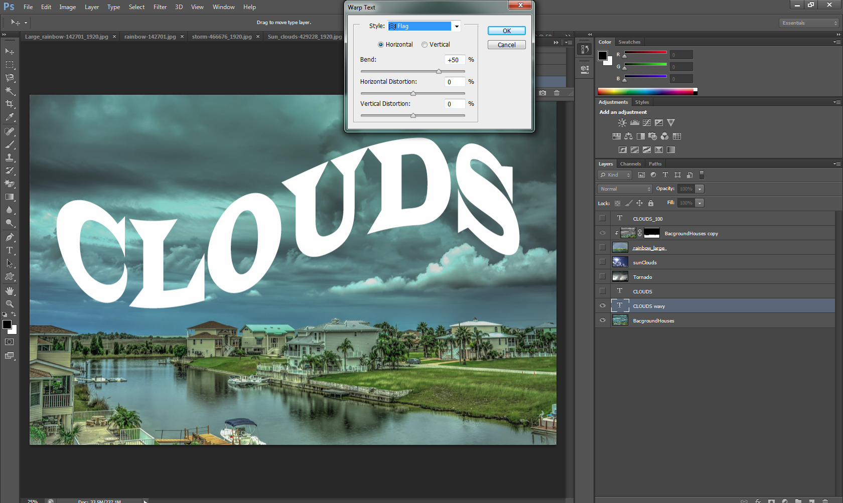Select the Crop tool

coord(10,104)
